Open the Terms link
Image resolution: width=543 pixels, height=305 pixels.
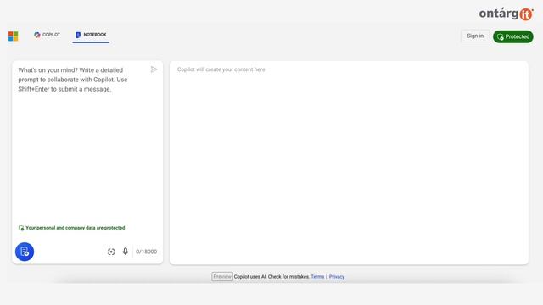click(x=317, y=277)
